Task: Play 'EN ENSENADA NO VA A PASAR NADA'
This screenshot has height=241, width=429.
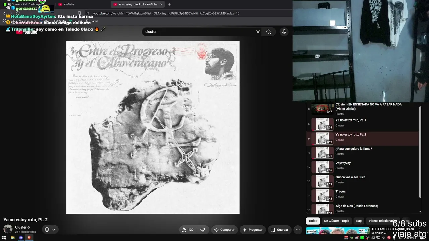Action: [x=368, y=106]
